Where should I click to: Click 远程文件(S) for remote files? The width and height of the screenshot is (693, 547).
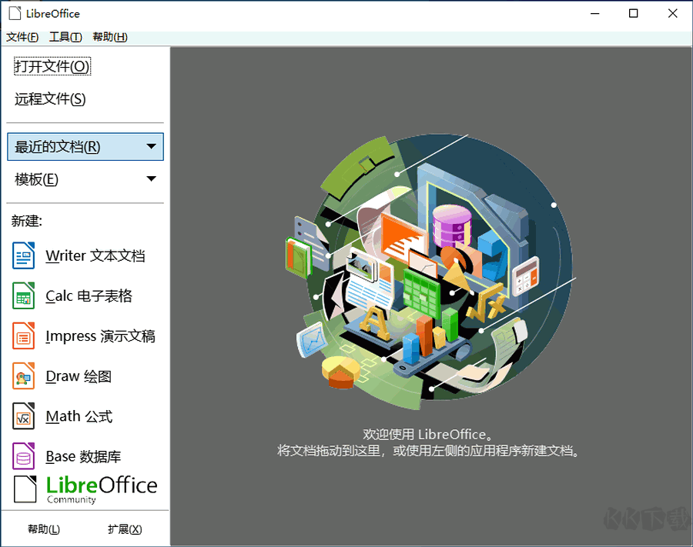click(x=51, y=98)
